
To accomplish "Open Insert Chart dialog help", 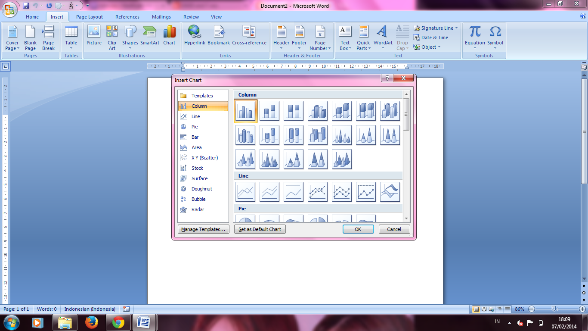I will pos(387,78).
